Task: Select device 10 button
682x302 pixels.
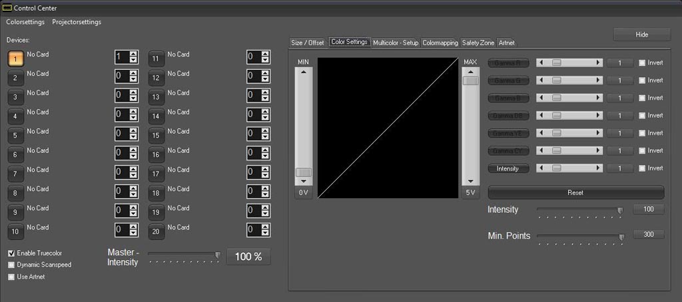Action: click(x=16, y=231)
